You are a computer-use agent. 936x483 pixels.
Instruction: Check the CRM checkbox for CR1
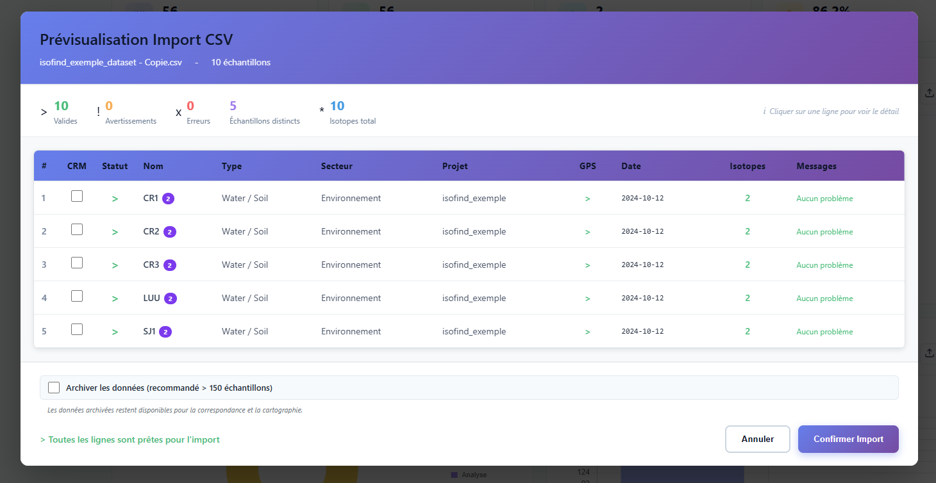77,197
